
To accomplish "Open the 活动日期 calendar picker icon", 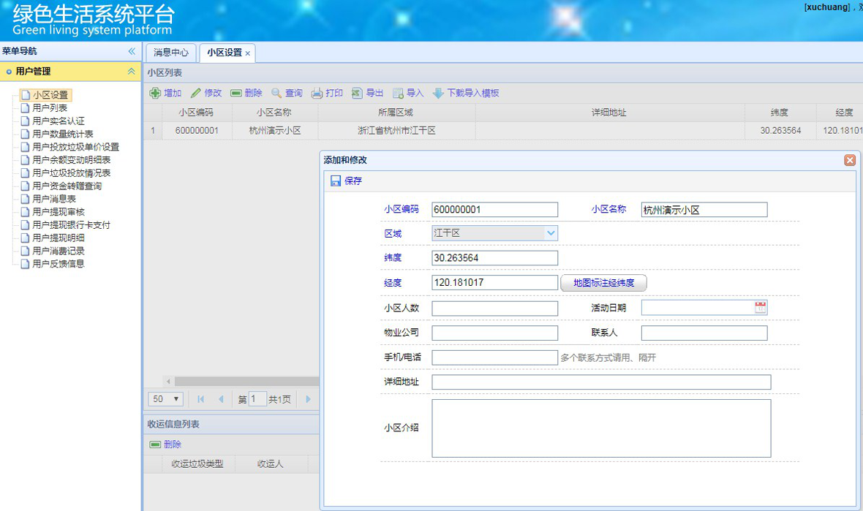I will tap(760, 308).
